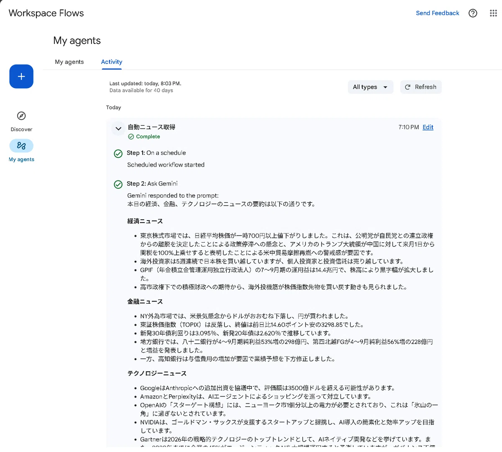Click the refresh arrow icon
The width and height of the screenshot is (502, 452).
click(x=407, y=87)
